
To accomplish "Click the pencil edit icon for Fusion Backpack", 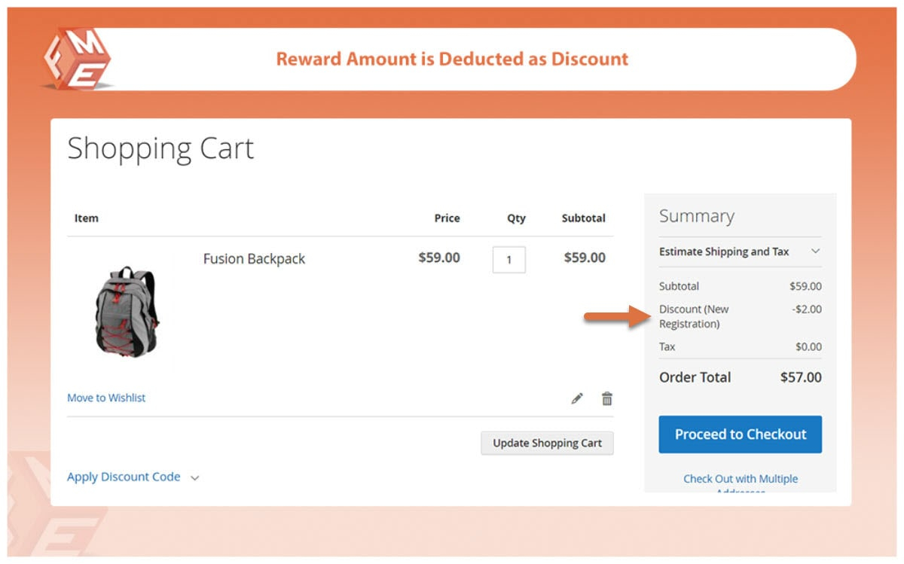I will (x=577, y=398).
